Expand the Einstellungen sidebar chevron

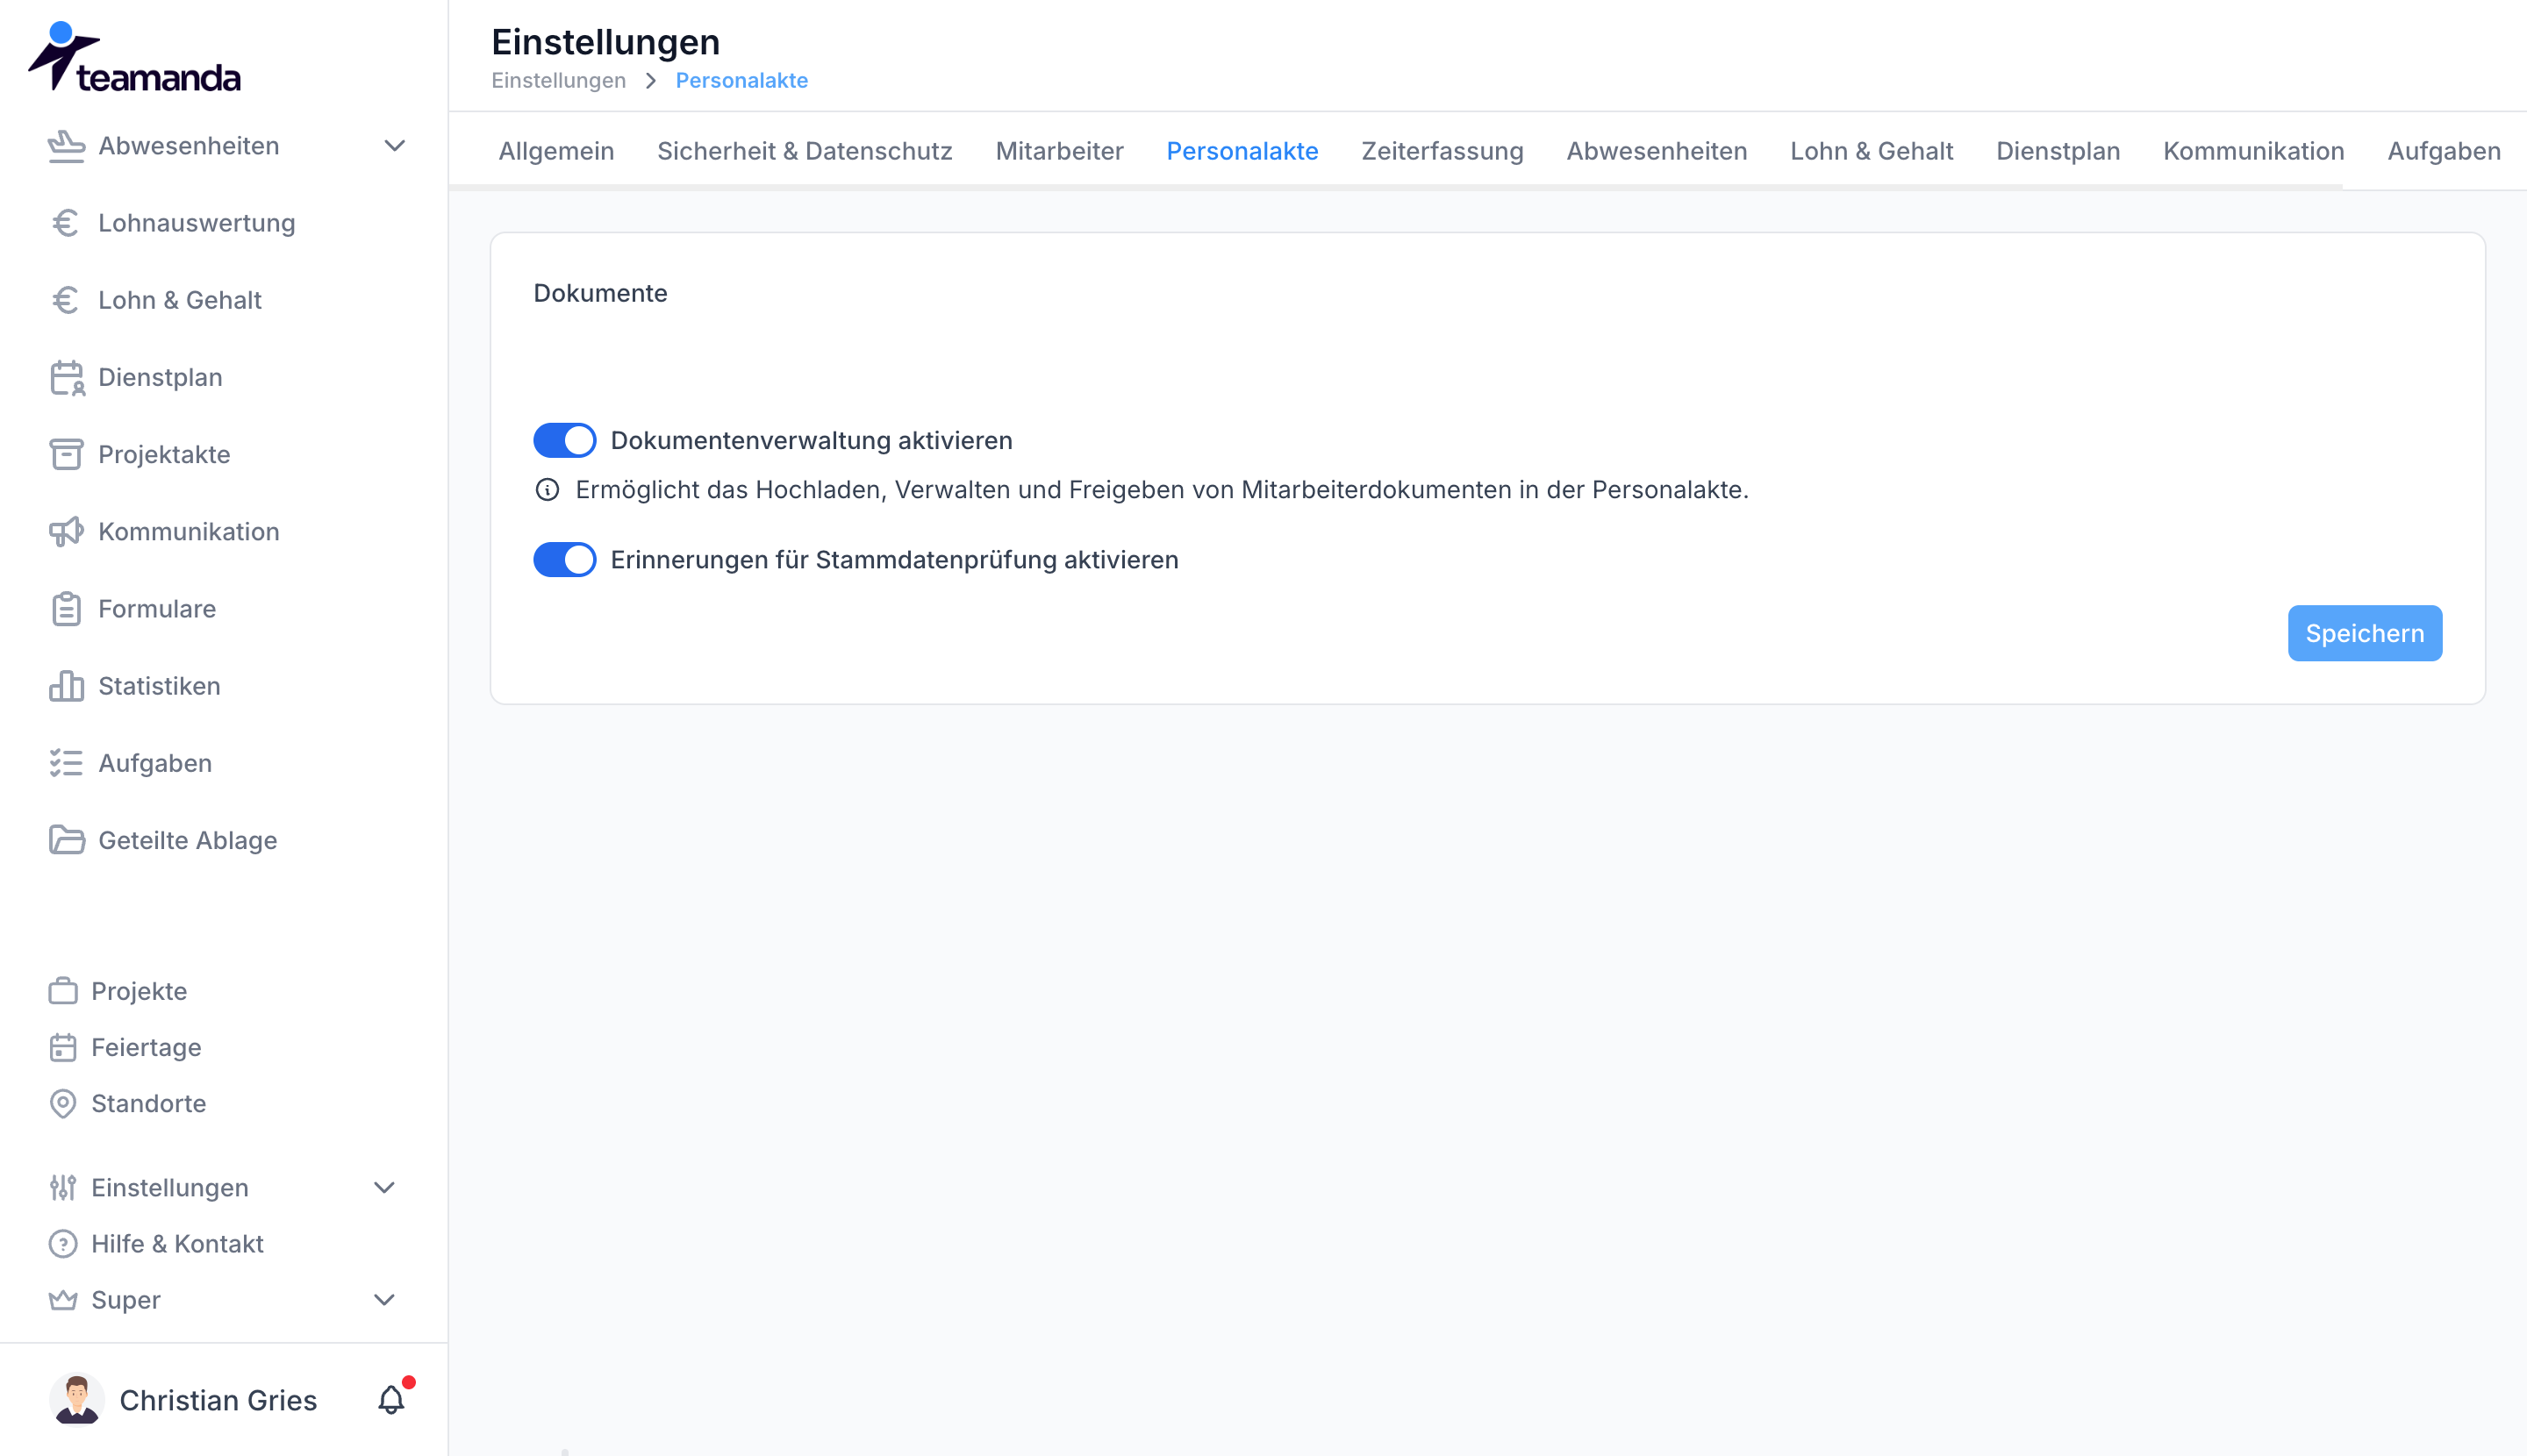pyautogui.click(x=384, y=1187)
